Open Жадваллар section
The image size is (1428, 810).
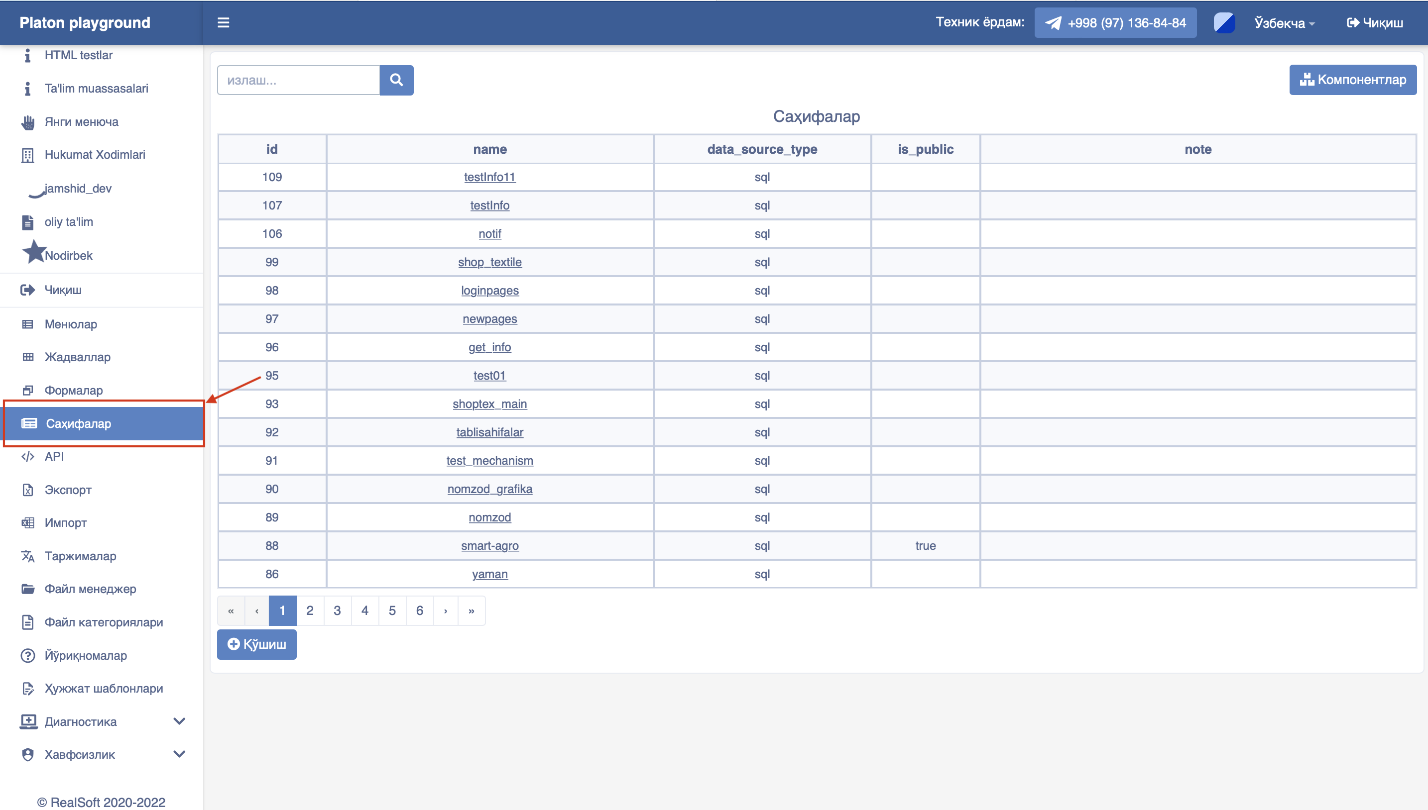pos(77,357)
